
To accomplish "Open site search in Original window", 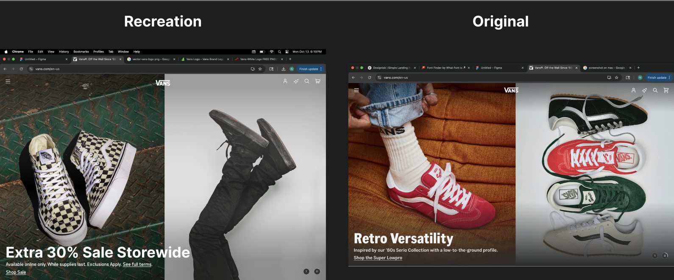I will pos(655,90).
